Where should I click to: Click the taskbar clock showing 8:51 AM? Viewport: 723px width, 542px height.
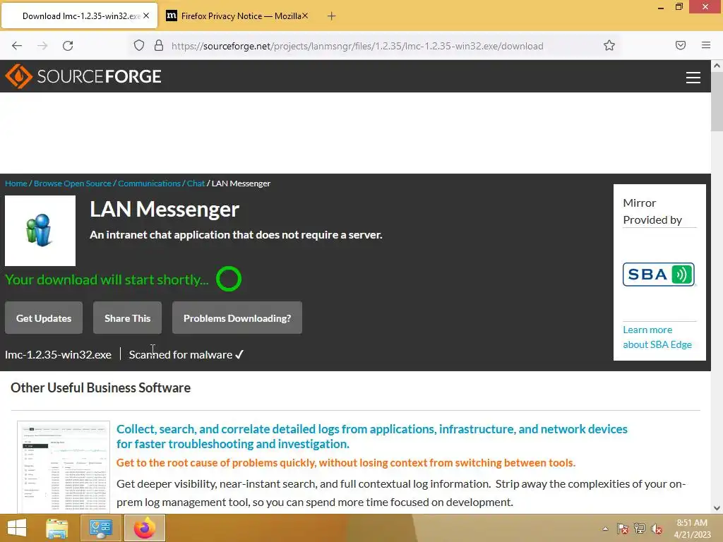click(692, 529)
